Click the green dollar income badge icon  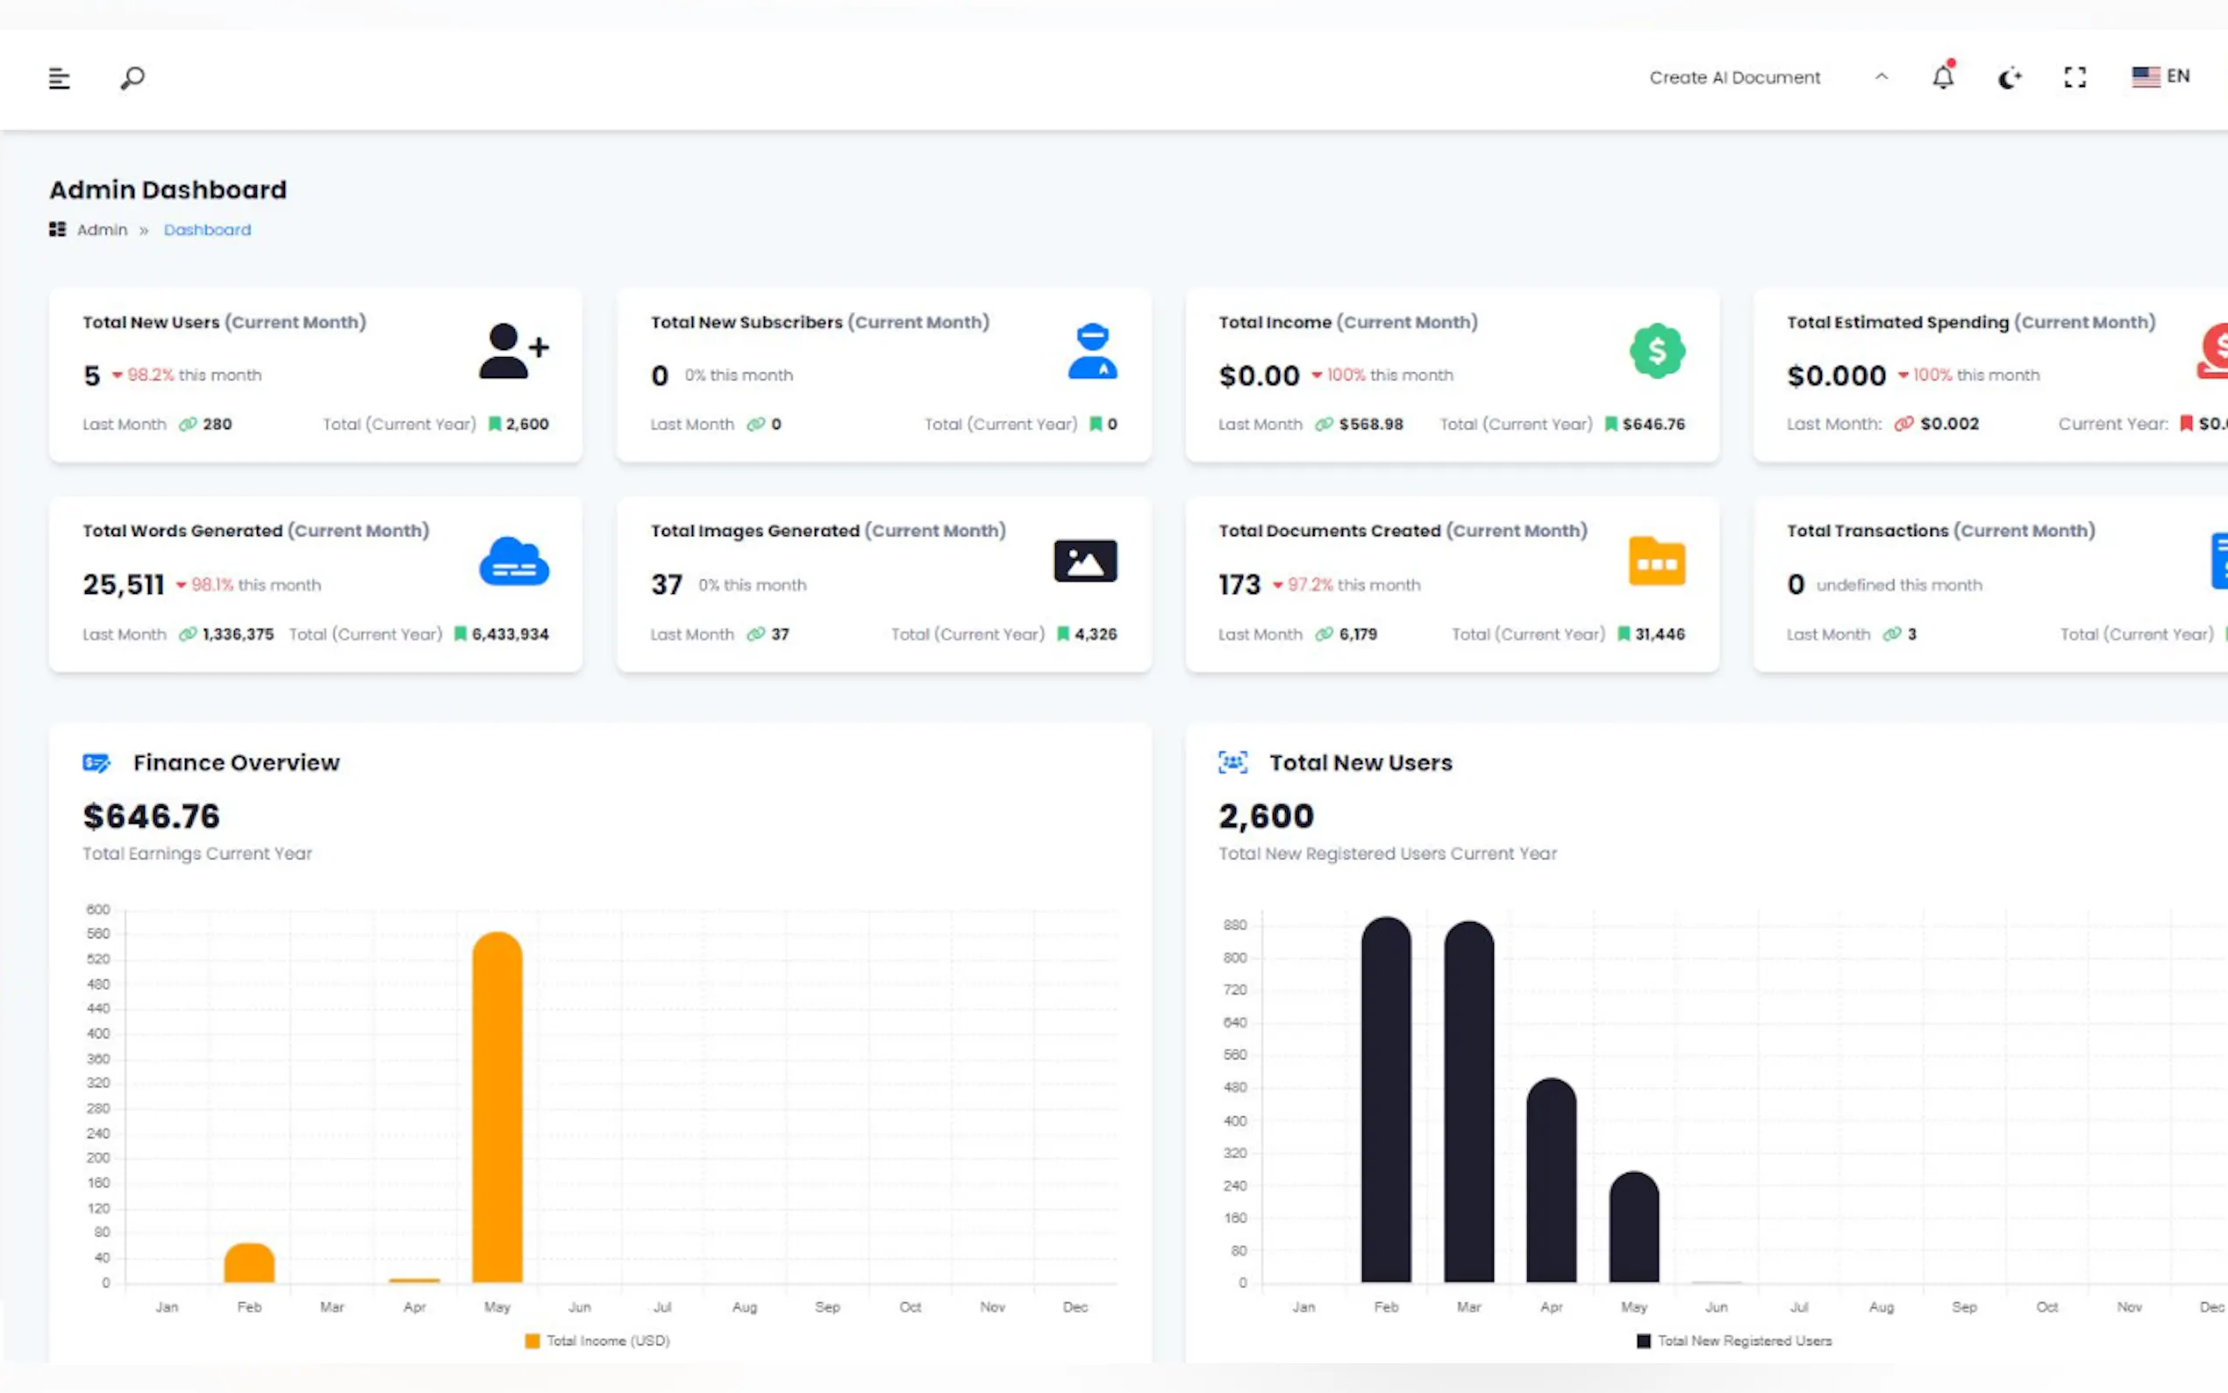click(1656, 350)
